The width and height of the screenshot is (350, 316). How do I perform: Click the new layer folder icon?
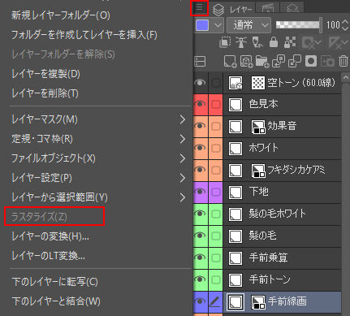[262, 61]
